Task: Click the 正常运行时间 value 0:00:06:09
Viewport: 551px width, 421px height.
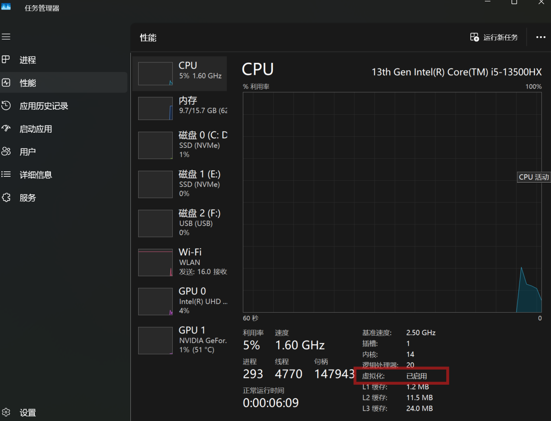Action: point(271,403)
